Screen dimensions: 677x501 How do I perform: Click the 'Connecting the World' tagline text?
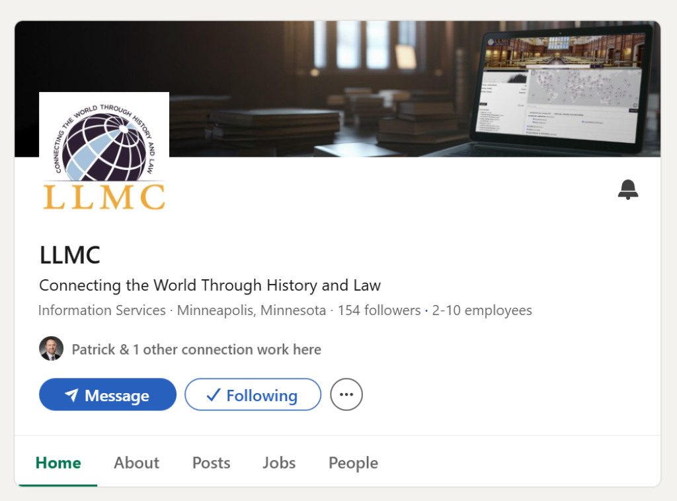[x=210, y=285]
